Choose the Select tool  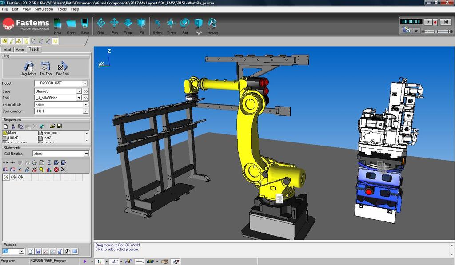(158, 26)
